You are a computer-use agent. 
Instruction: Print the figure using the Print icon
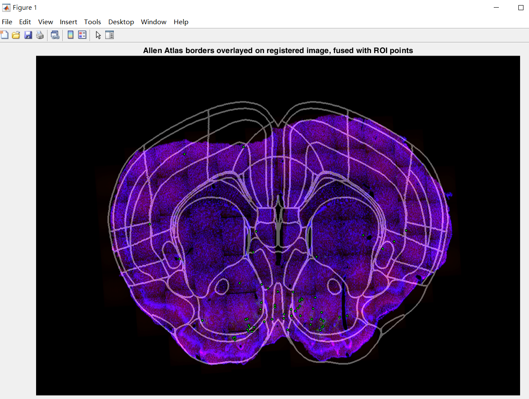[x=40, y=35]
